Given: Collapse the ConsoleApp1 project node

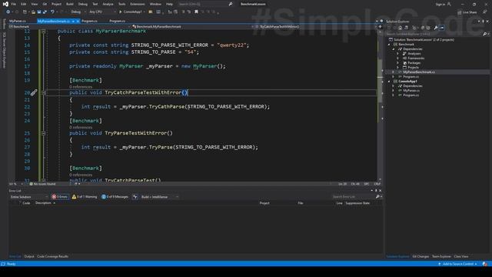Looking at the screenshot, I should 390,82.
